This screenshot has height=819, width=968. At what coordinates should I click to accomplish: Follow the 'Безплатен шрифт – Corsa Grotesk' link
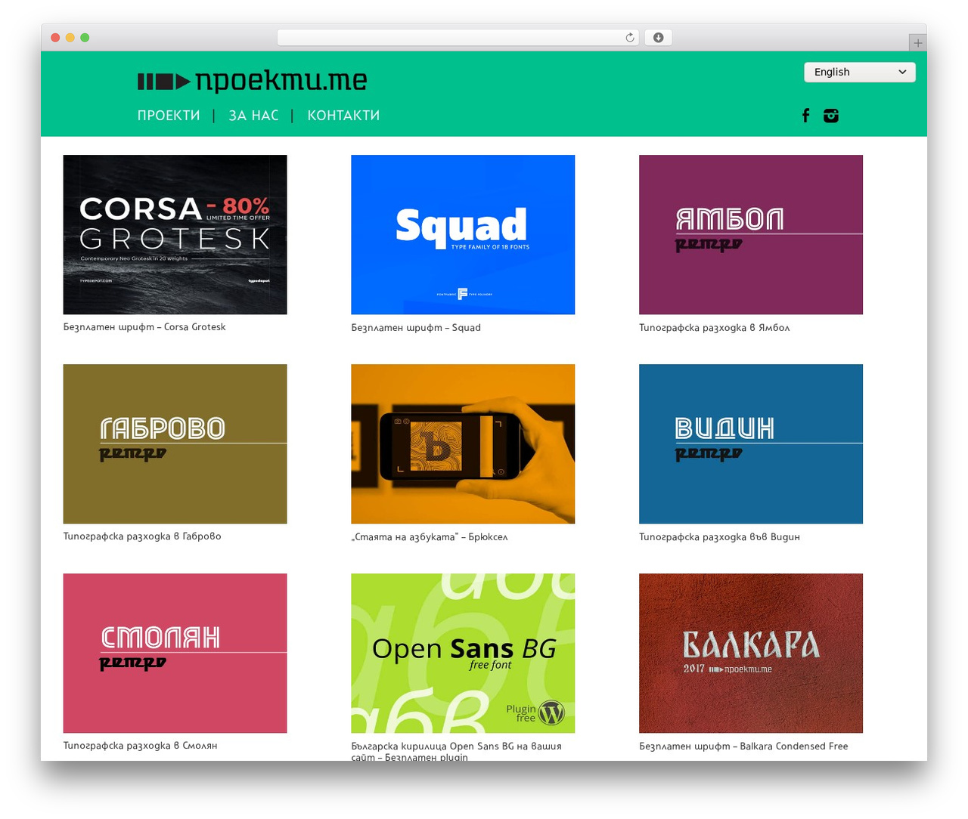pos(144,327)
